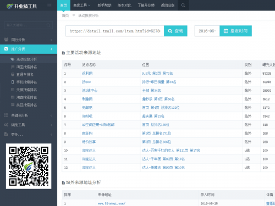This screenshot has height=206, width=275.
Task: Click the 关键词分析 list icon
Action: click(6, 115)
